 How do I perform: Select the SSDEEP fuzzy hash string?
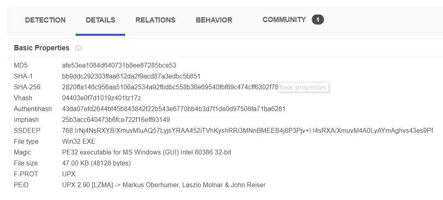point(247,130)
